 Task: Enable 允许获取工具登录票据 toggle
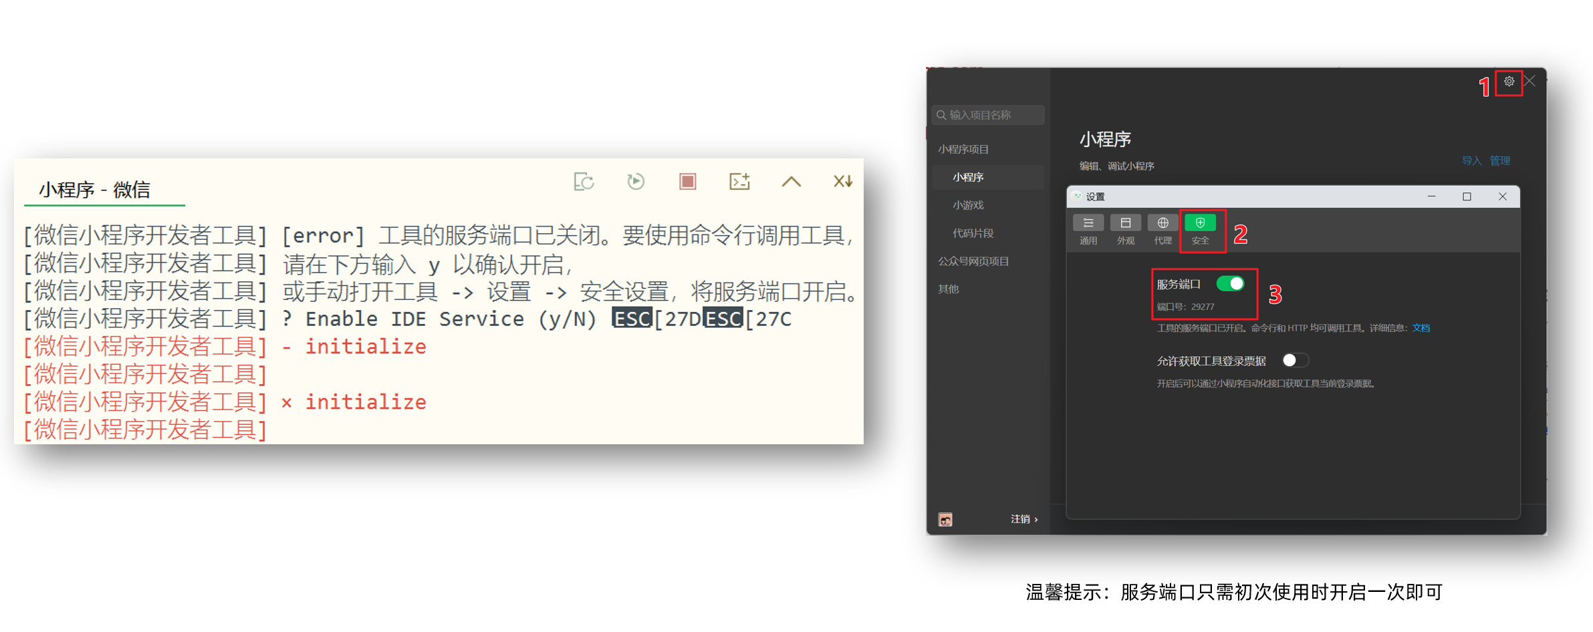coord(1295,360)
